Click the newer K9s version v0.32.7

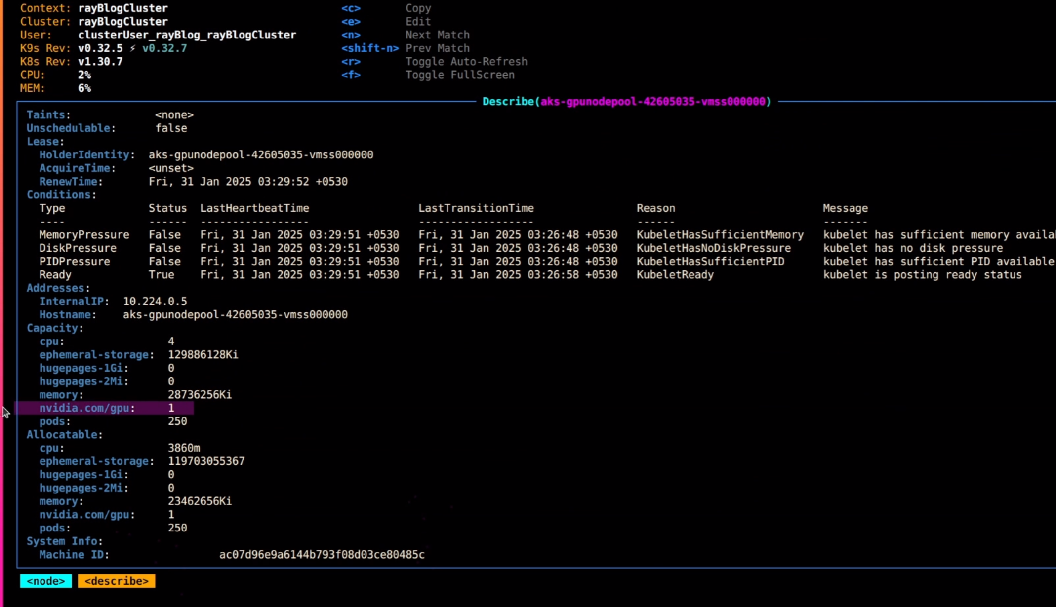click(164, 48)
